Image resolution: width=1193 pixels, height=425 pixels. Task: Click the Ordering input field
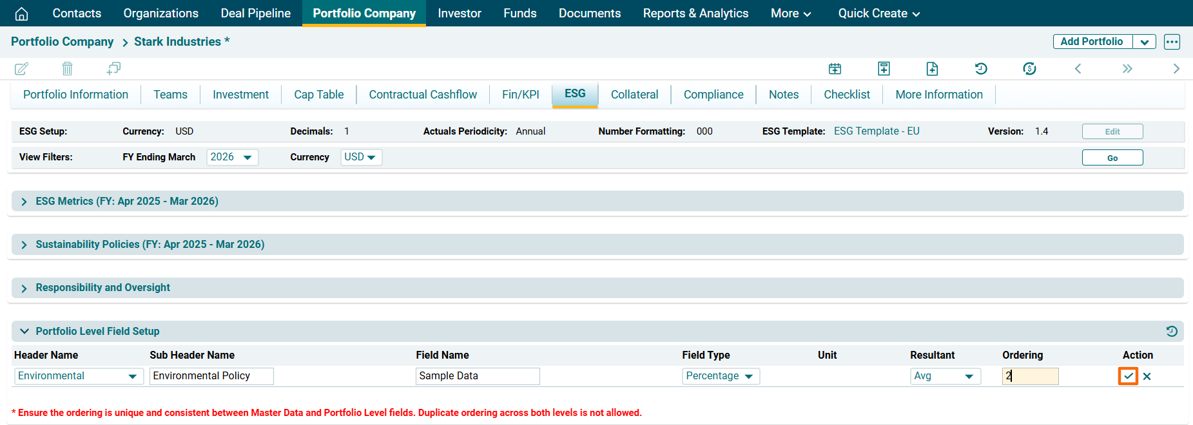click(x=1030, y=376)
